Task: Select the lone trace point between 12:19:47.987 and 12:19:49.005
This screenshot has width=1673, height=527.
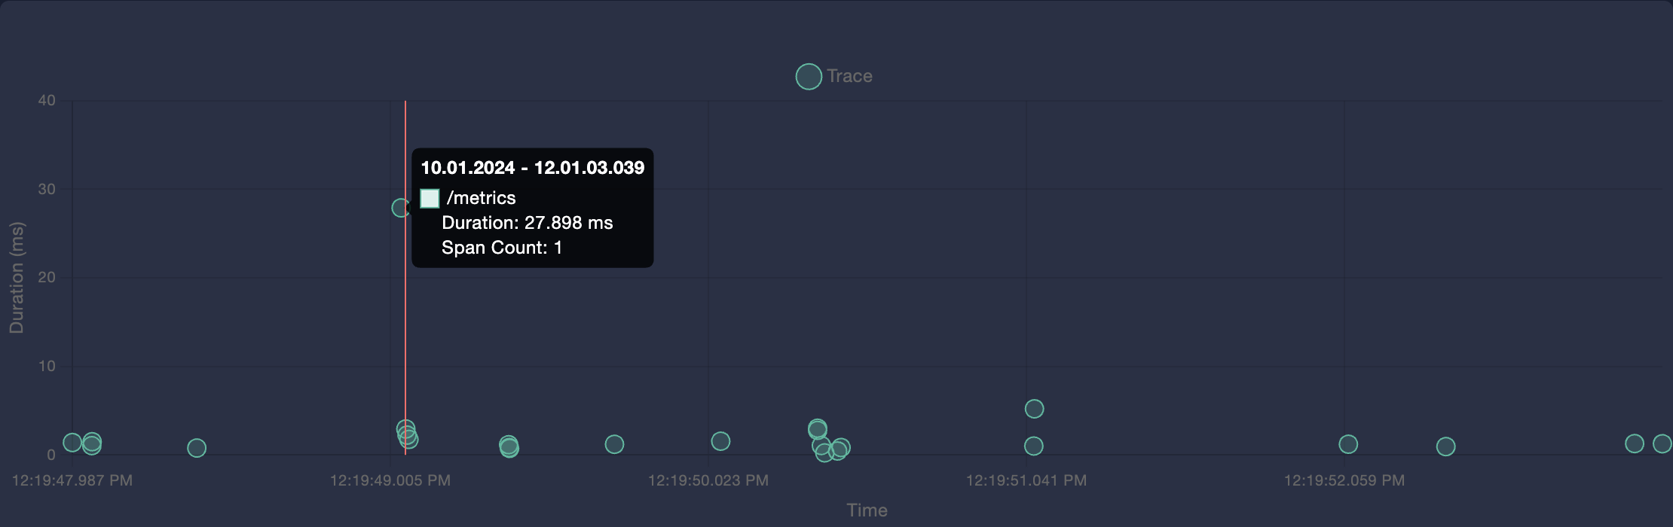Action: [x=196, y=448]
